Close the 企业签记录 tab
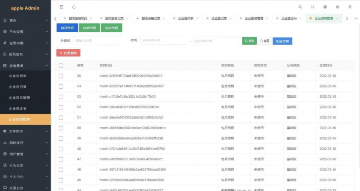 point(231,18)
